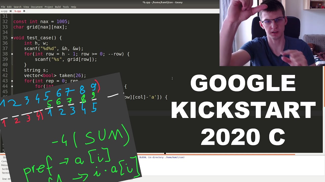Switch to the a.cpp tab
This screenshot has width=325, height=182.
pos(4,11)
